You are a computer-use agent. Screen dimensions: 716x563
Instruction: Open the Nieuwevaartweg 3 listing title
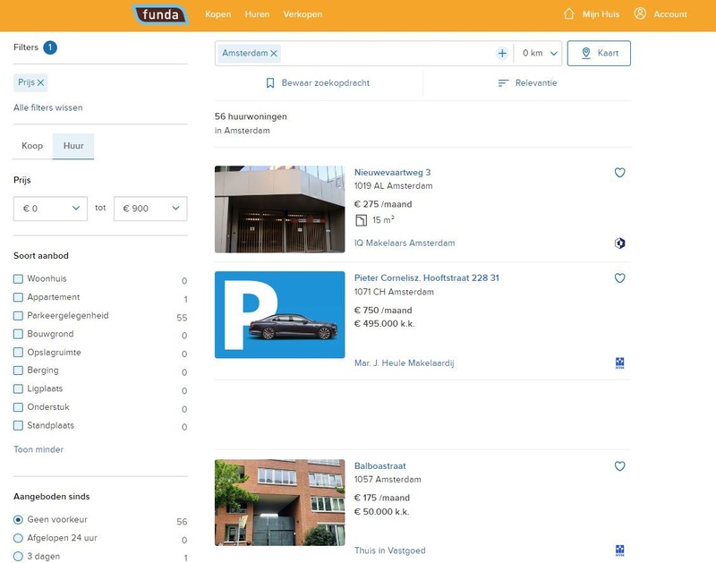click(x=392, y=173)
